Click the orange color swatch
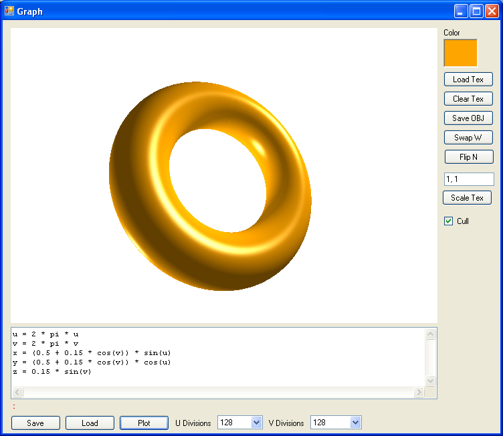The width and height of the screenshot is (503, 436). click(460, 53)
